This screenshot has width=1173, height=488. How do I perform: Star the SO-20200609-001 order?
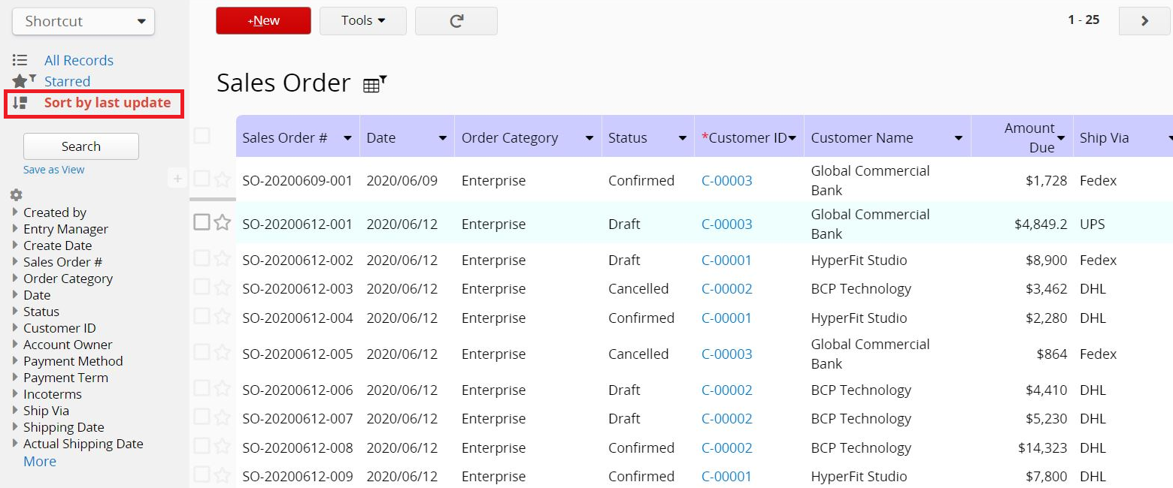point(222,179)
